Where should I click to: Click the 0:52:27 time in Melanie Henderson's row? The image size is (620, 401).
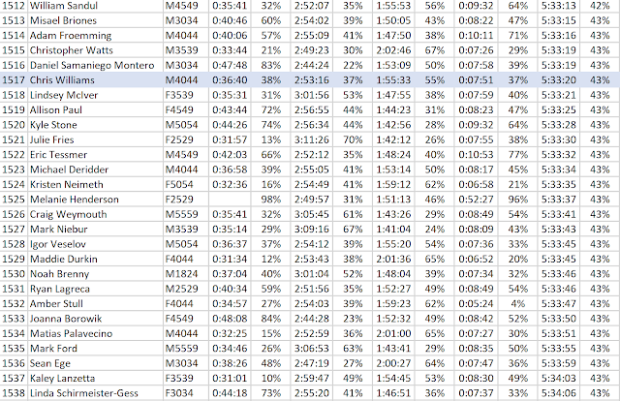tap(476, 200)
